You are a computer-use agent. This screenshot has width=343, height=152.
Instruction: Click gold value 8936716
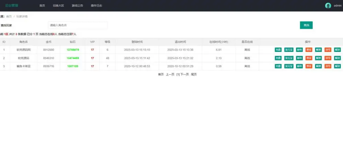49,66
